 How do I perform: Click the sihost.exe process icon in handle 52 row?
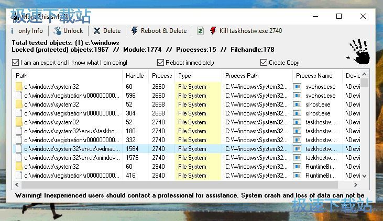coord(297,104)
